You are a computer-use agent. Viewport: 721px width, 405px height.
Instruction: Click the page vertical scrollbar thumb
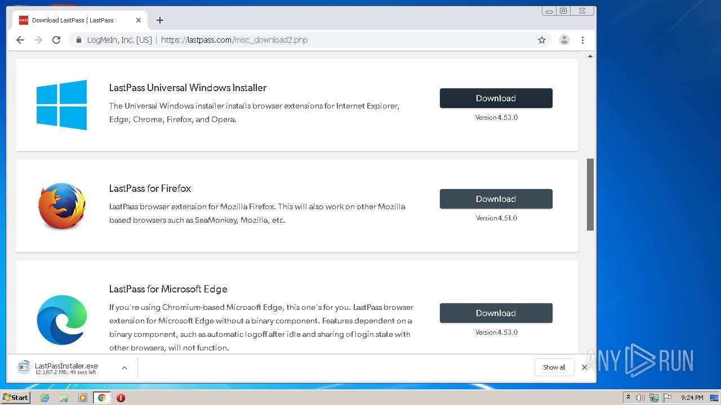[x=590, y=194]
